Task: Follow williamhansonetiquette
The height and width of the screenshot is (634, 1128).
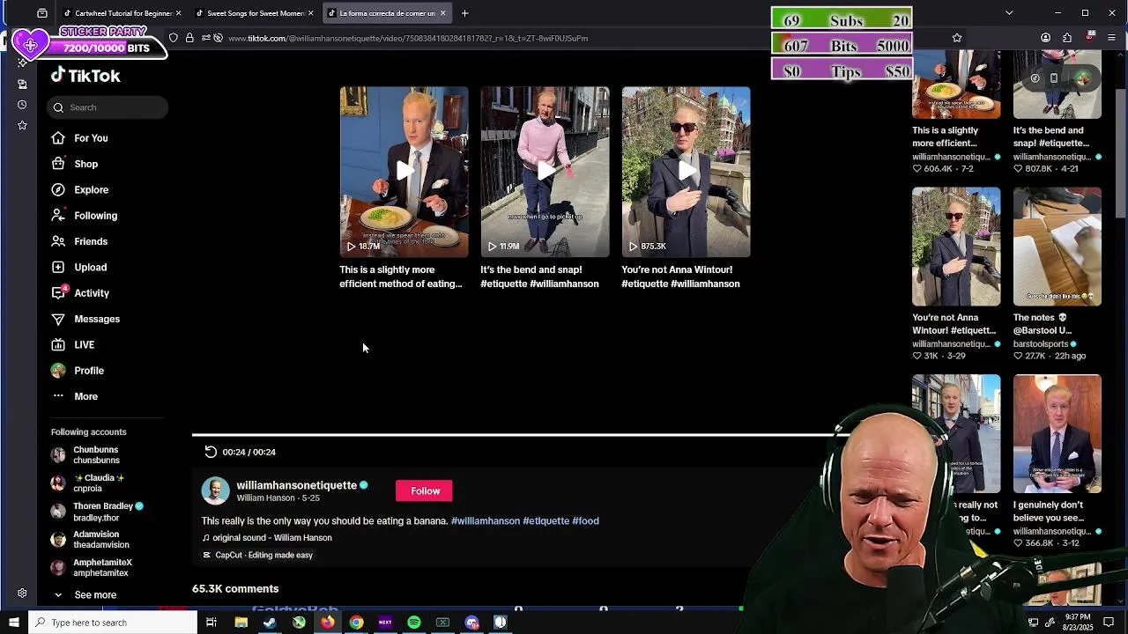Action: (x=425, y=490)
